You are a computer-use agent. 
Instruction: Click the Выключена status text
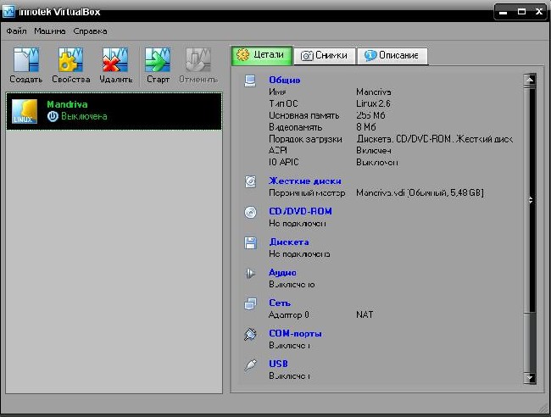84,116
